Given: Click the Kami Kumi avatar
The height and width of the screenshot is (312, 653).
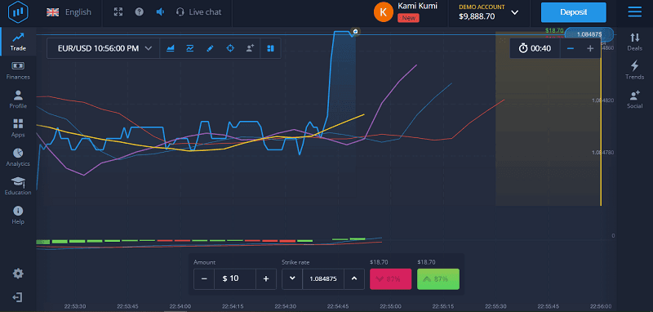Looking at the screenshot, I should (x=383, y=12).
